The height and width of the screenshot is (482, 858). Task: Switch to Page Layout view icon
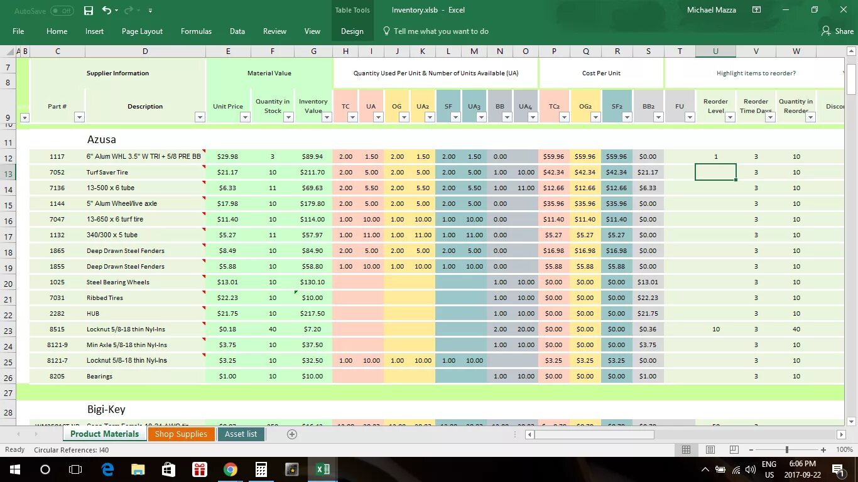click(x=710, y=449)
